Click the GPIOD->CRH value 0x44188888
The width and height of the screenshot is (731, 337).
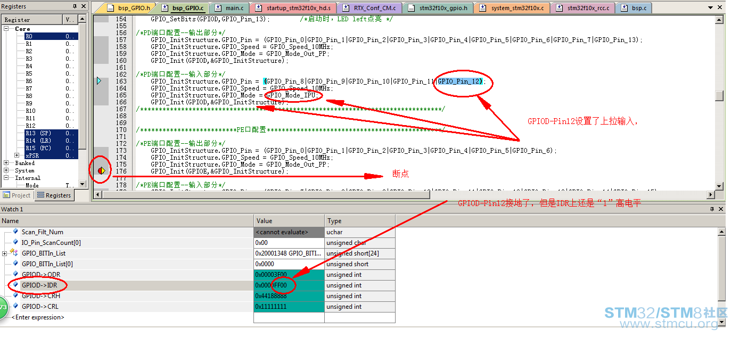pyautogui.click(x=289, y=296)
